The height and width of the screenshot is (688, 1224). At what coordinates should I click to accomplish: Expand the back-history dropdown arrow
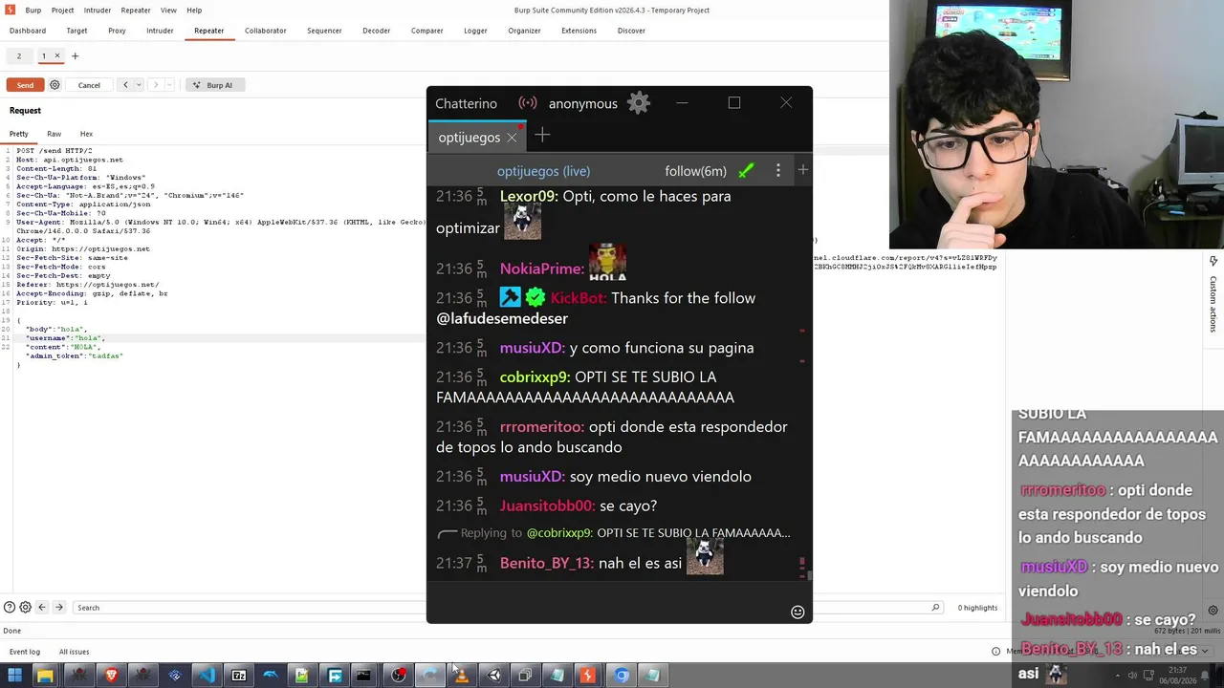(x=139, y=85)
